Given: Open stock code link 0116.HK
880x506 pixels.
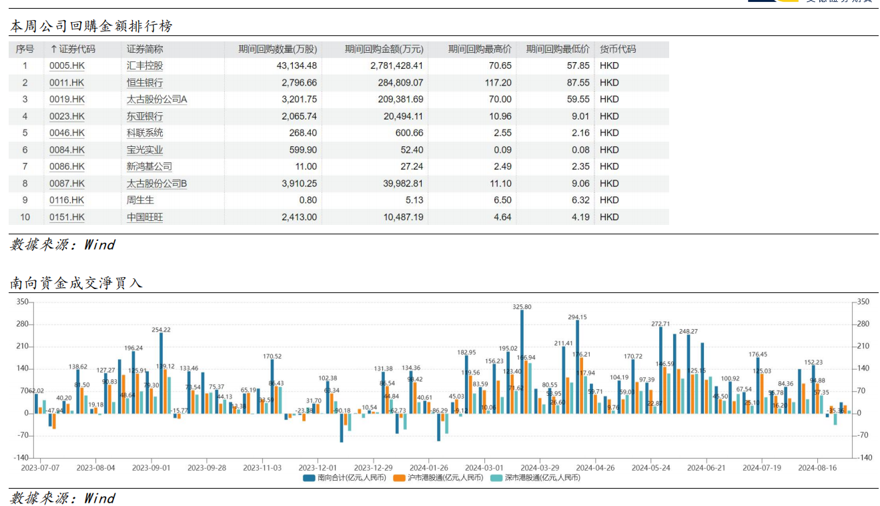Looking at the screenshot, I should pos(67,200).
